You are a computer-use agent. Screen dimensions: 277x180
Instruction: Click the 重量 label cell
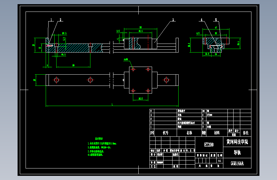213,155
